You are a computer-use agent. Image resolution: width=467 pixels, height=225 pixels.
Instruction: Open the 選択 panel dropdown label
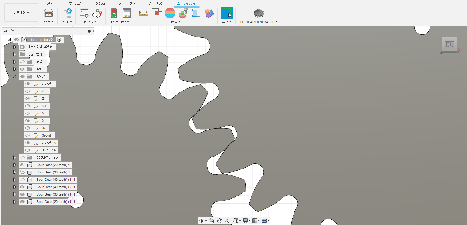227,22
